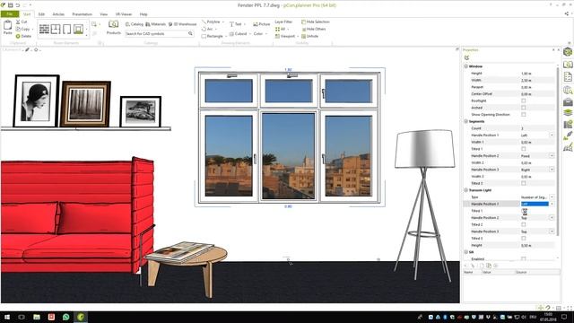Toggle Tilted 1 checkbox under Transom Light

tap(524, 211)
